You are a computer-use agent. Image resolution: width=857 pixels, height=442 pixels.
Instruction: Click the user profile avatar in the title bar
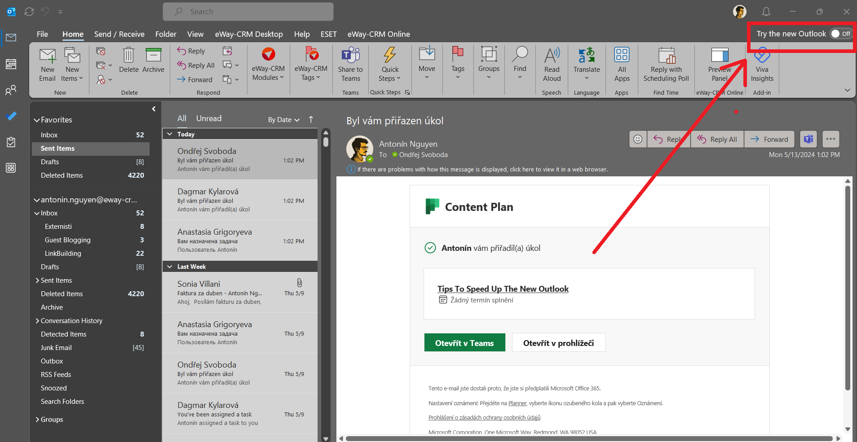739,12
